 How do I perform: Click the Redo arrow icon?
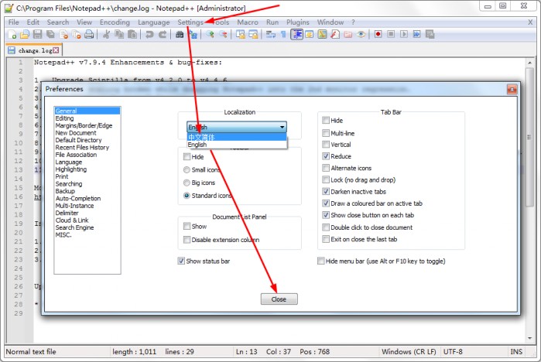coord(163,35)
